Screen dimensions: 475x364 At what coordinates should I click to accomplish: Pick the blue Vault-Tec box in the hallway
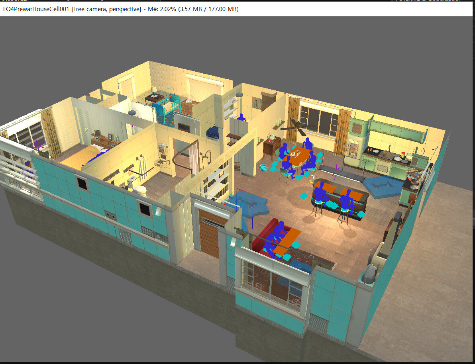[213, 133]
